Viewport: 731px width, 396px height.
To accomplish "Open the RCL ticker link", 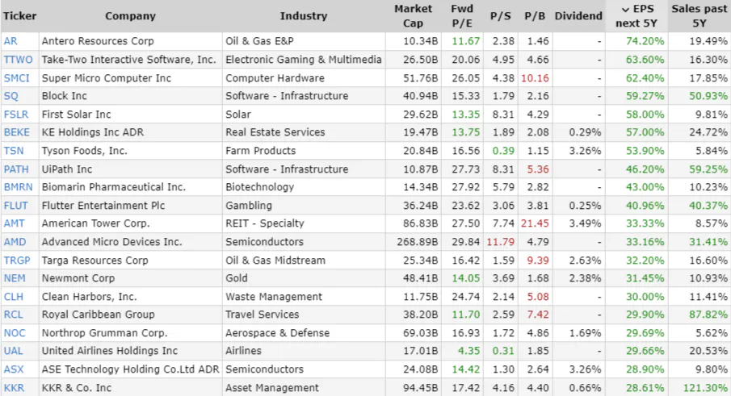I will pyautogui.click(x=13, y=315).
